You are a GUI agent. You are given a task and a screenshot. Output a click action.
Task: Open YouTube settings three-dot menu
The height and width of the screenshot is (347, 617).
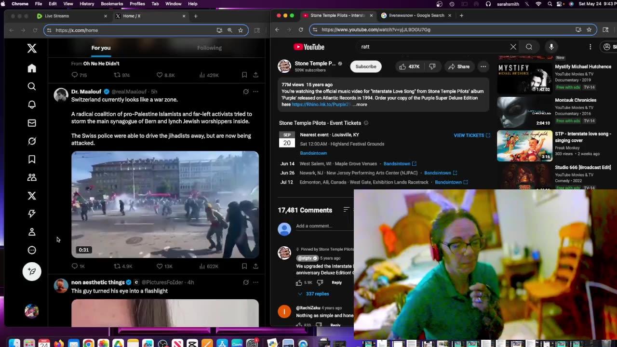pos(590,47)
